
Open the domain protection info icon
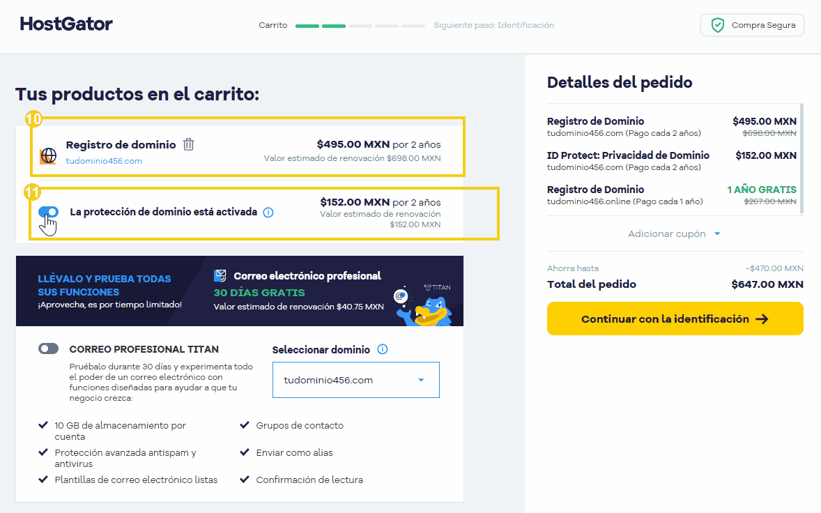tap(268, 213)
